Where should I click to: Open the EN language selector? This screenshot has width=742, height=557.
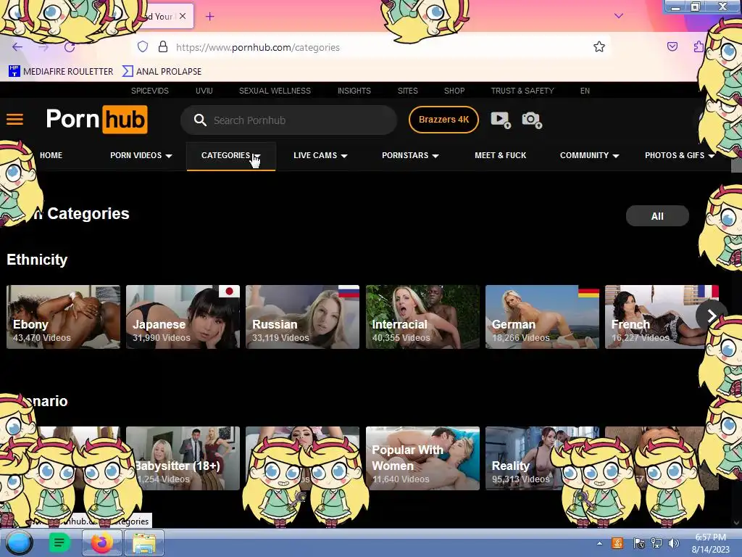tap(585, 91)
